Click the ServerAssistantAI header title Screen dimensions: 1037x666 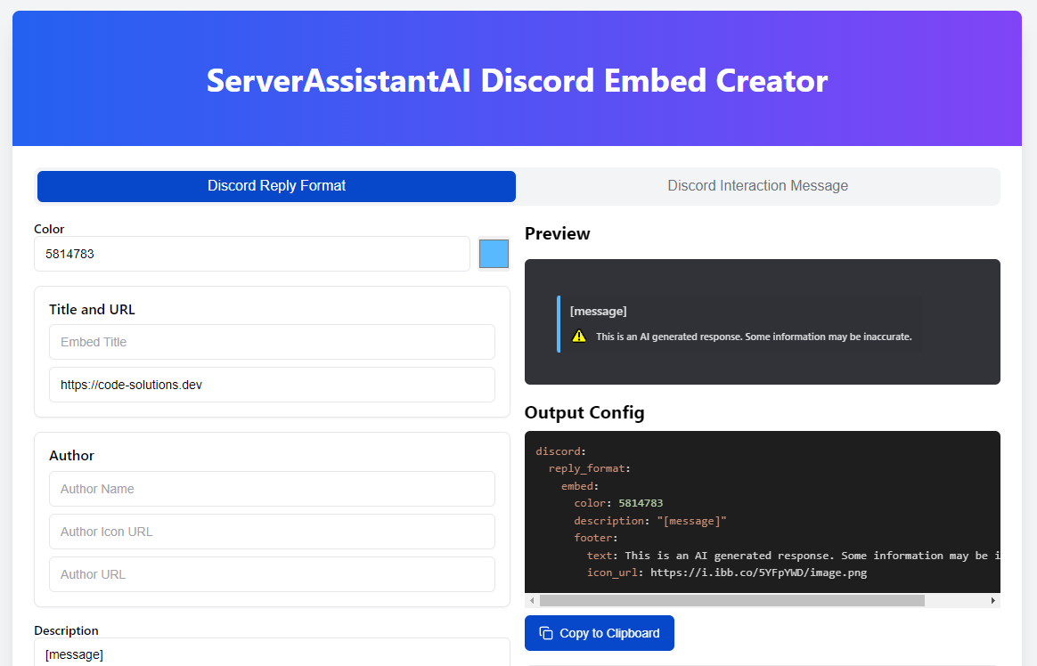tap(517, 80)
